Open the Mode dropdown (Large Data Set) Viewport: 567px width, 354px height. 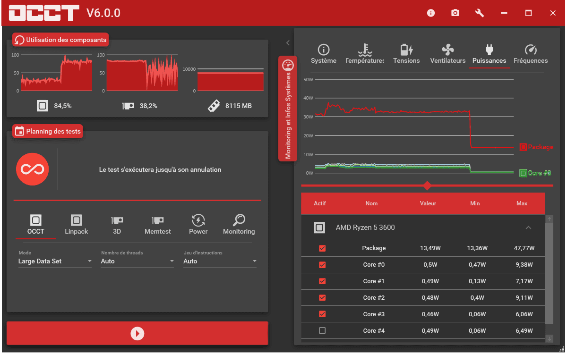click(55, 261)
